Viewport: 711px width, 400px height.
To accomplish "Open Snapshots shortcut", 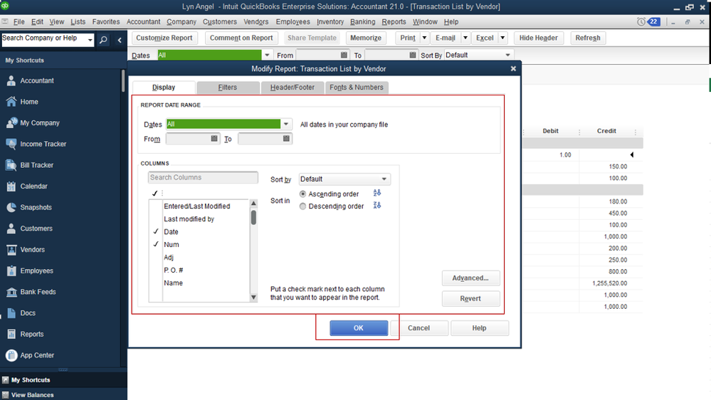I will [36, 207].
